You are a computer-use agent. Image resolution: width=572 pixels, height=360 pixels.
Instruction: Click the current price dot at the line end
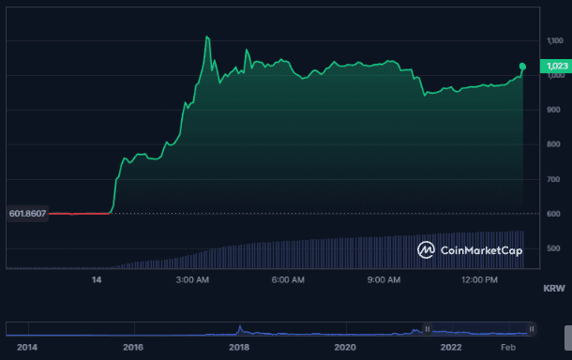point(522,66)
